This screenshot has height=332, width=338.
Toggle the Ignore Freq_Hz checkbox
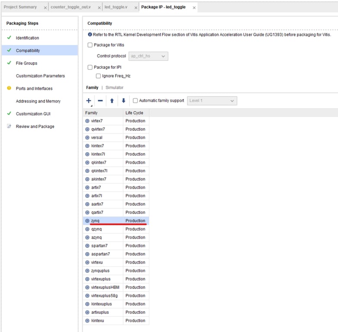[x=98, y=76]
